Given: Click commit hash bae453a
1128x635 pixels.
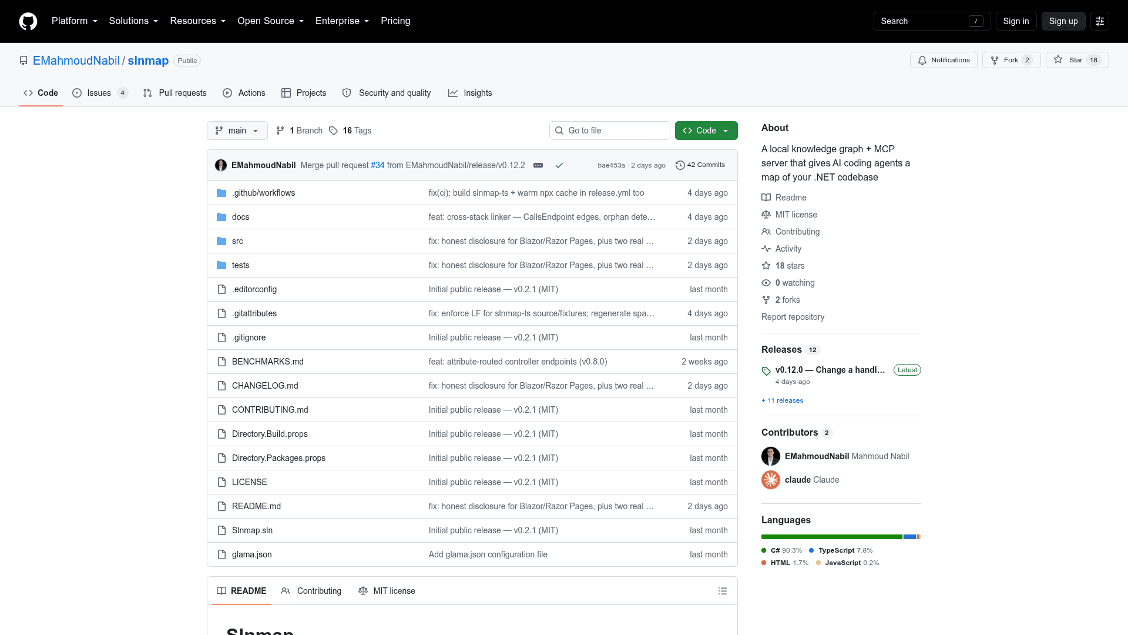Looking at the screenshot, I should (x=611, y=165).
